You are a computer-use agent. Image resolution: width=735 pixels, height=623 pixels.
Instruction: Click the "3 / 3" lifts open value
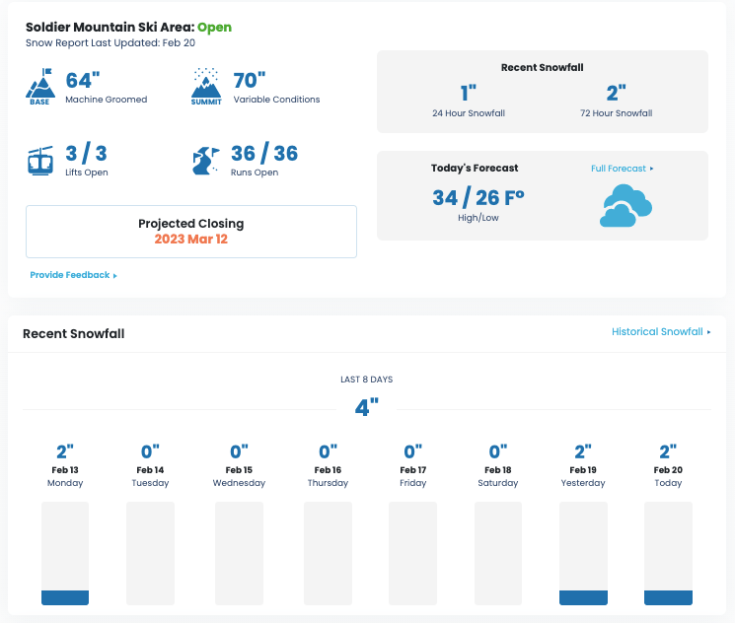(x=86, y=153)
